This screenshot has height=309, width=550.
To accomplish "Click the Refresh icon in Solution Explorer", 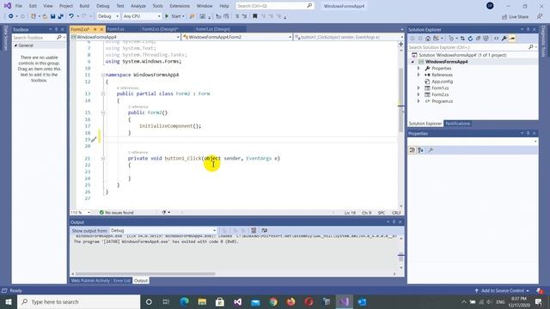I will tap(470, 39).
